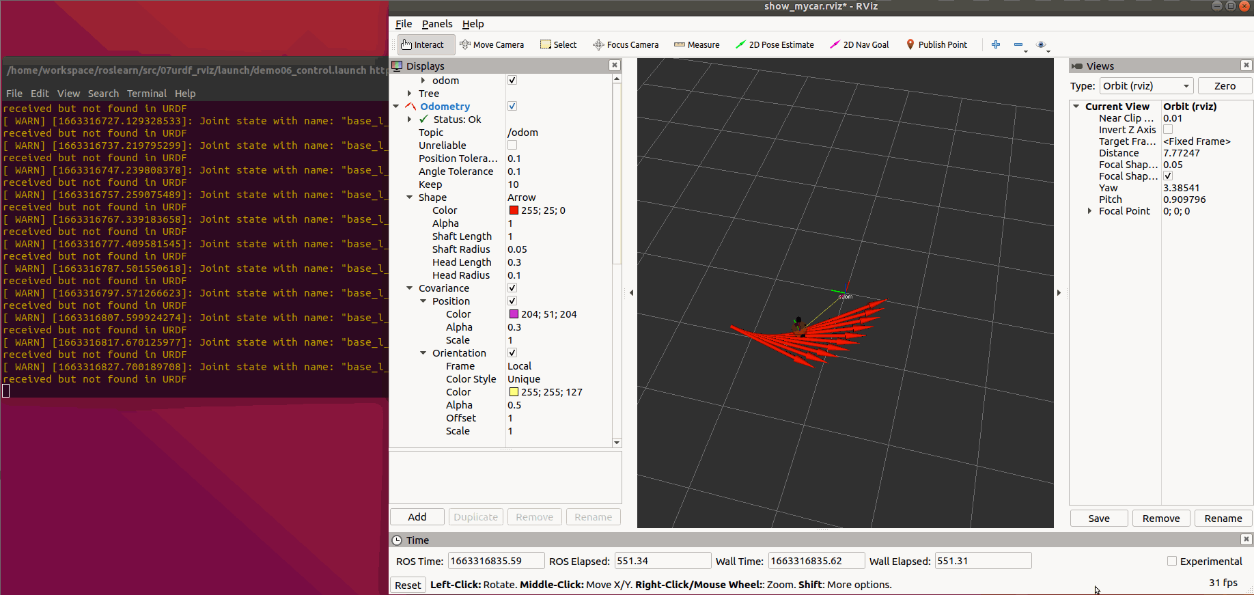Close the Displays panel
The height and width of the screenshot is (595, 1254).
(x=615, y=66)
